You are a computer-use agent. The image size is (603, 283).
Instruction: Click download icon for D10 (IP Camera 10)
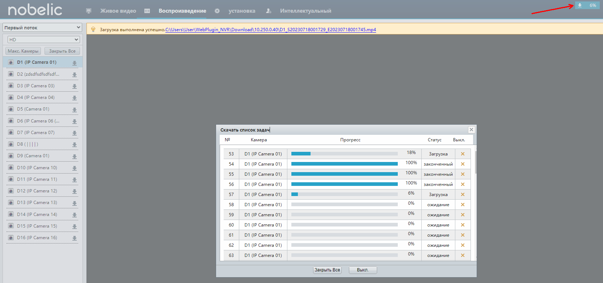(75, 168)
